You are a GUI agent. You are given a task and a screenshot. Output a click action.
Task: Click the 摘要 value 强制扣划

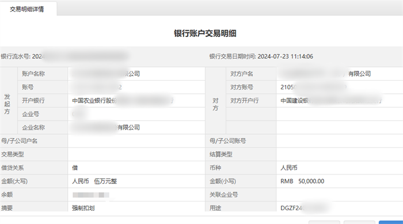[83, 208]
